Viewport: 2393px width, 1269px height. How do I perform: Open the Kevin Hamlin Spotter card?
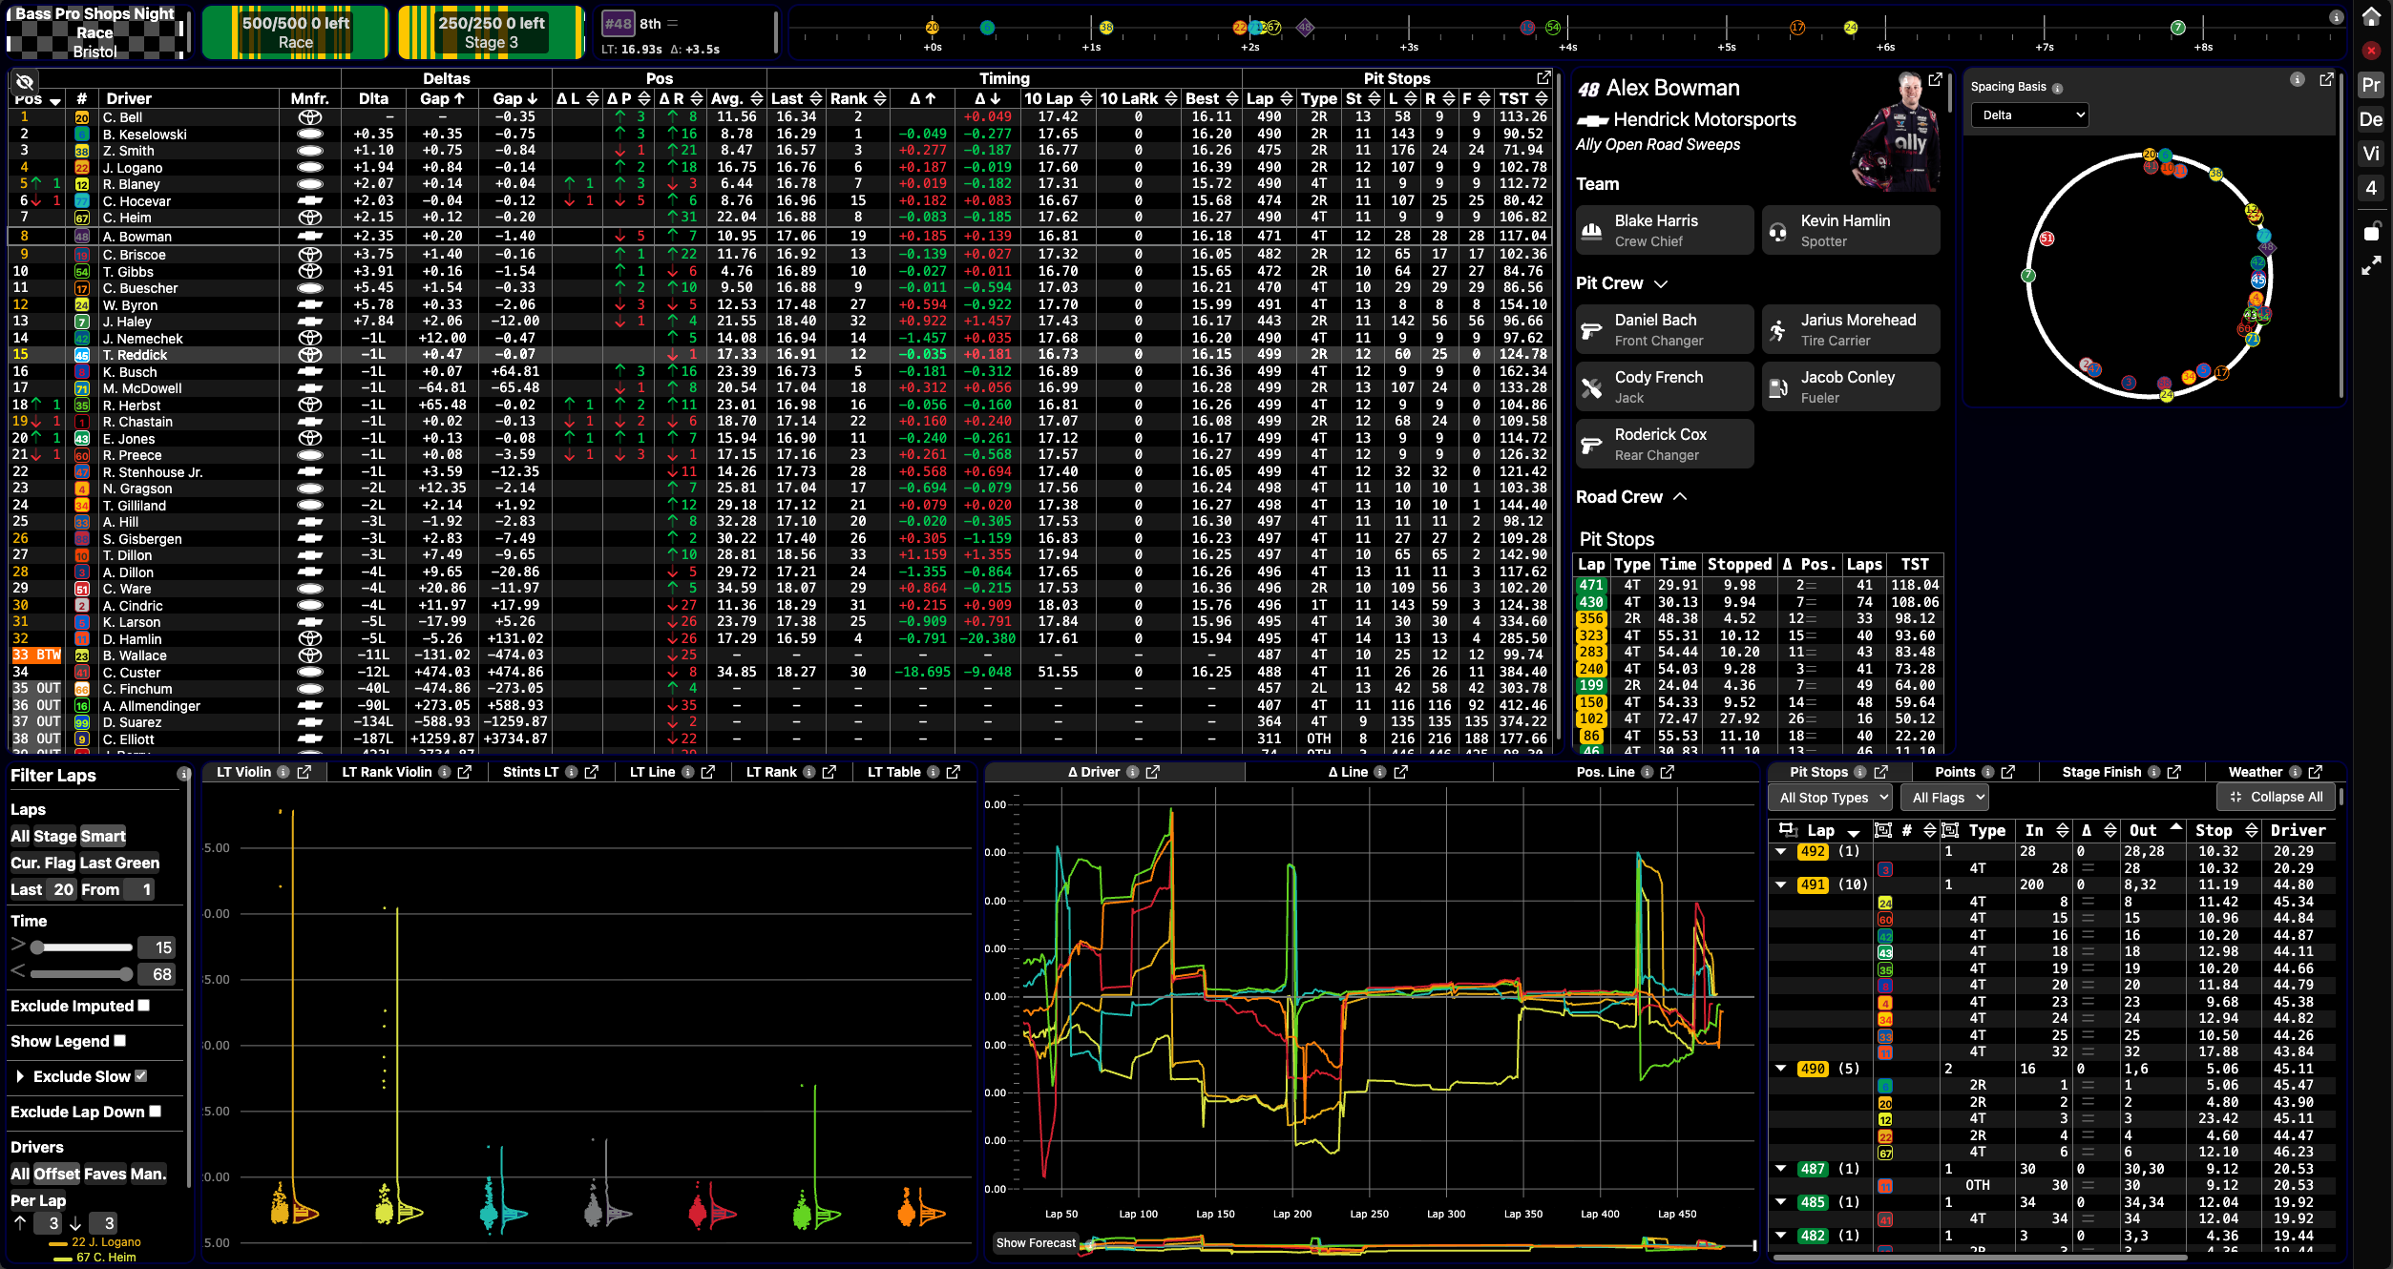tap(1851, 230)
